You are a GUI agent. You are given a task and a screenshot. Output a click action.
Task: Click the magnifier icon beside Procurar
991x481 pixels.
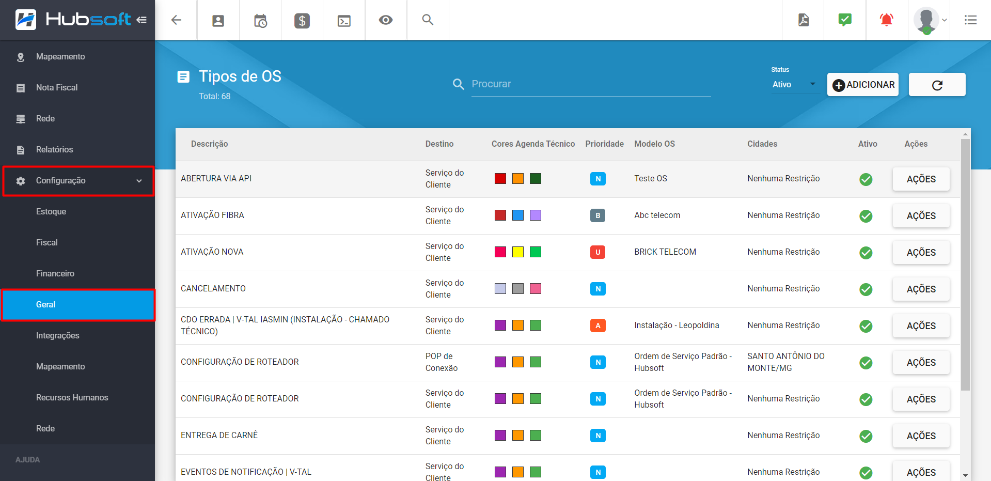point(458,84)
